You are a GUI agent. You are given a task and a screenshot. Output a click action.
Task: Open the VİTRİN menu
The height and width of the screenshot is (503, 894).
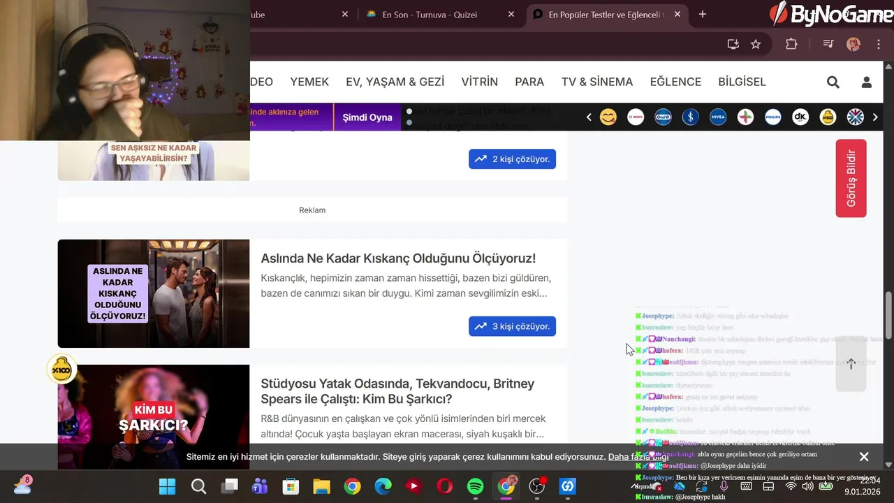(479, 82)
